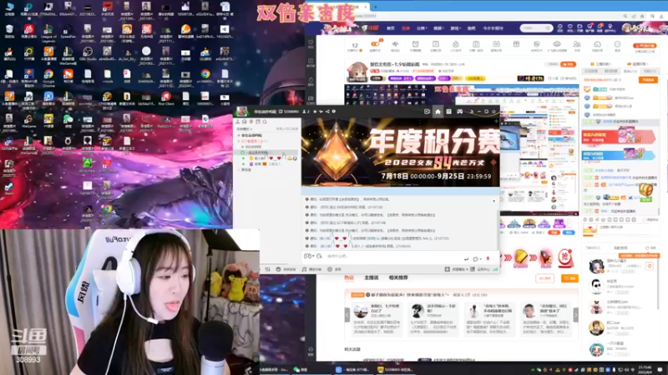Click the music note accompaniment icon in YY bottom bar
Screen dimensions: 668x375
pyautogui.click(x=304, y=269)
